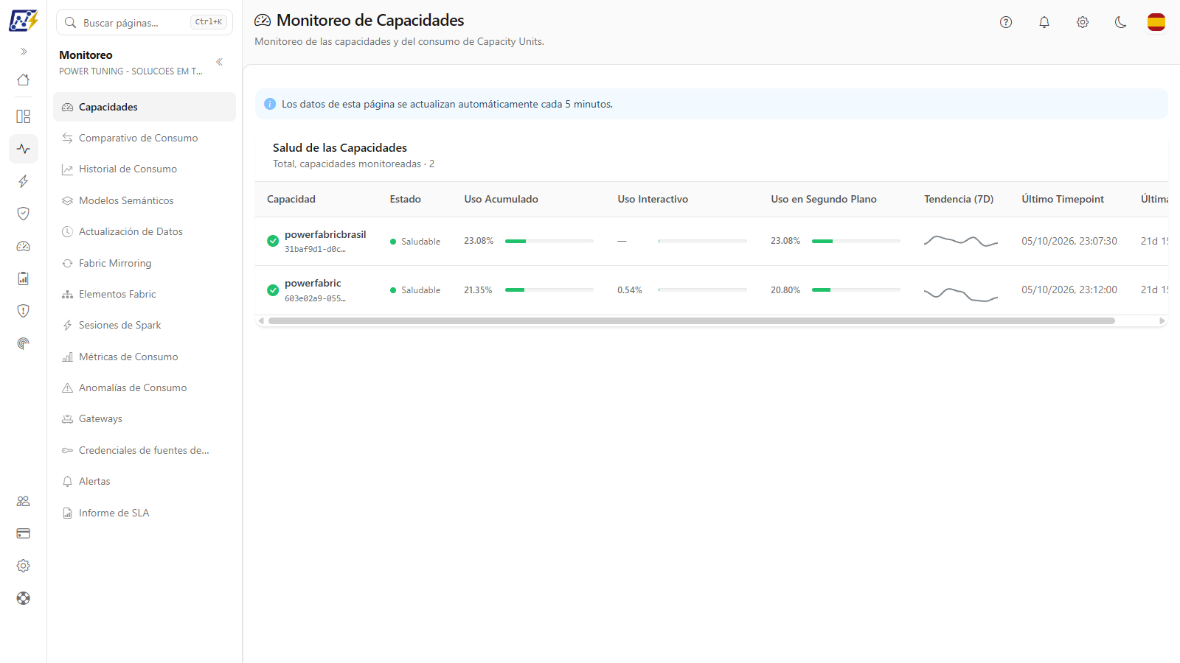Open the speedometer gauge icon in left rail
The width and height of the screenshot is (1180, 663).
[24, 246]
